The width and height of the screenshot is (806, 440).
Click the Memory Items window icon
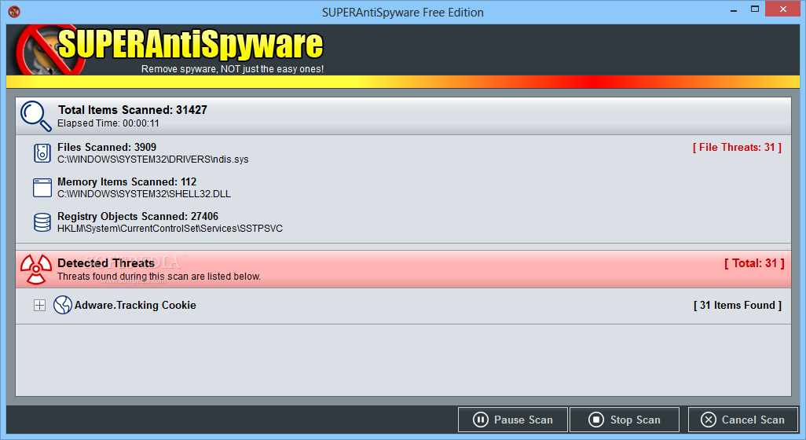click(42, 188)
